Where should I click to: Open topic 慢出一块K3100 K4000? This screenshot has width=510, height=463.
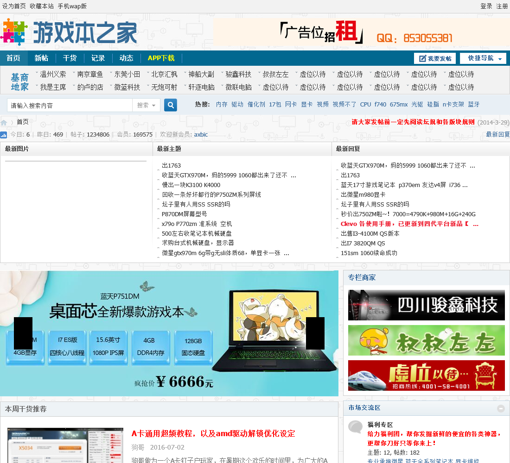tap(191, 185)
